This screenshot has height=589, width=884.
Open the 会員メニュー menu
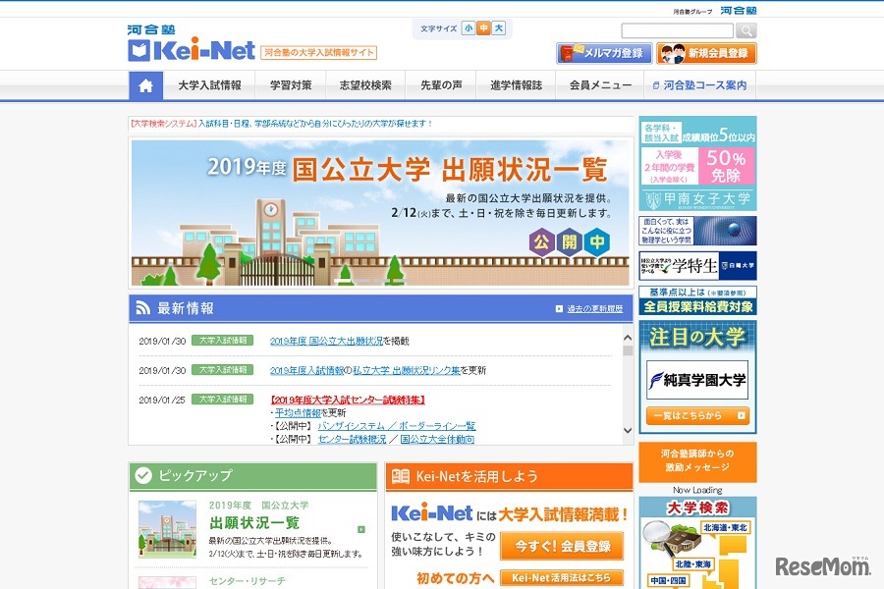tap(602, 86)
